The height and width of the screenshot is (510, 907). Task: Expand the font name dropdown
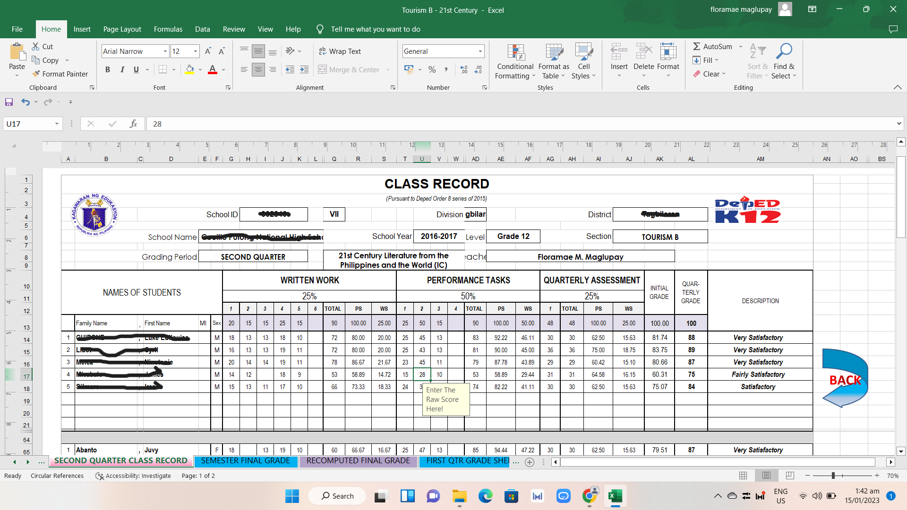point(165,51)
